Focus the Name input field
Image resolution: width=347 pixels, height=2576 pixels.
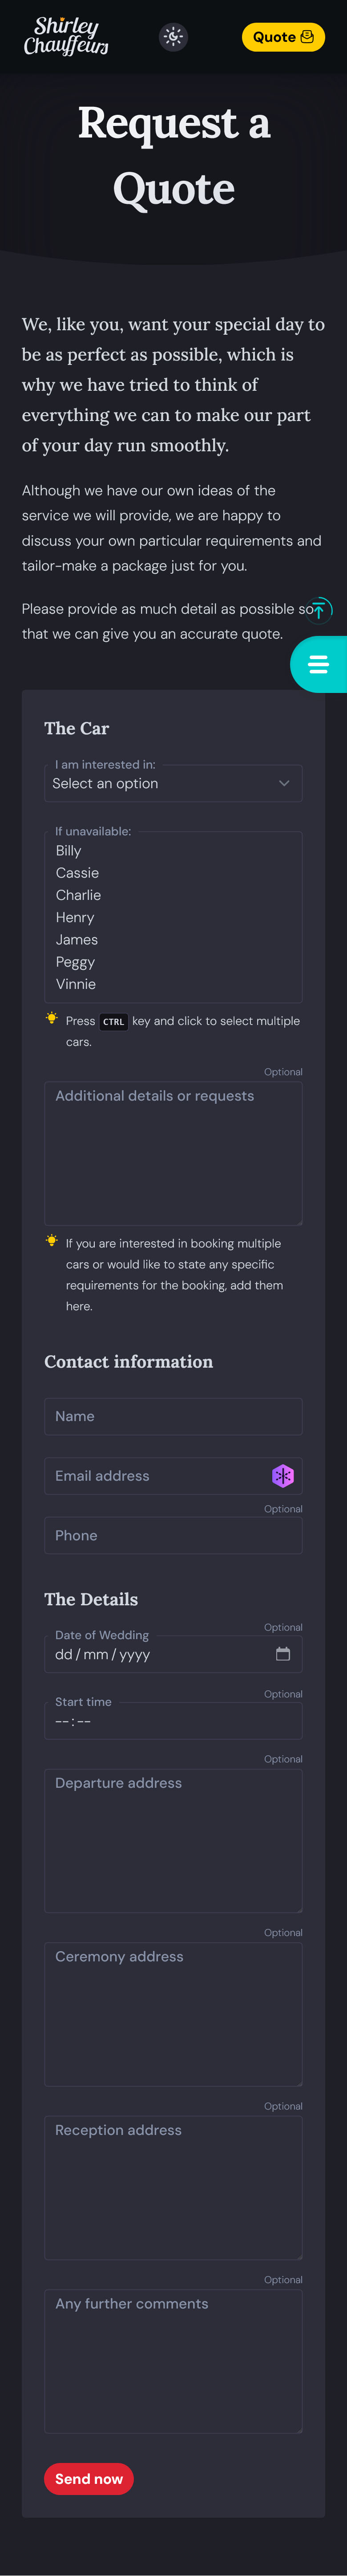(173, 1416)
